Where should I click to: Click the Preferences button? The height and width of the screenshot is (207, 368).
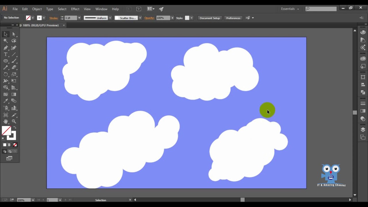[x=233, y=18]
